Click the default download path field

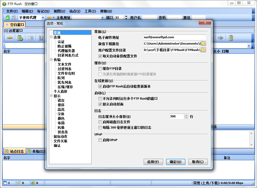pos(172,44)
